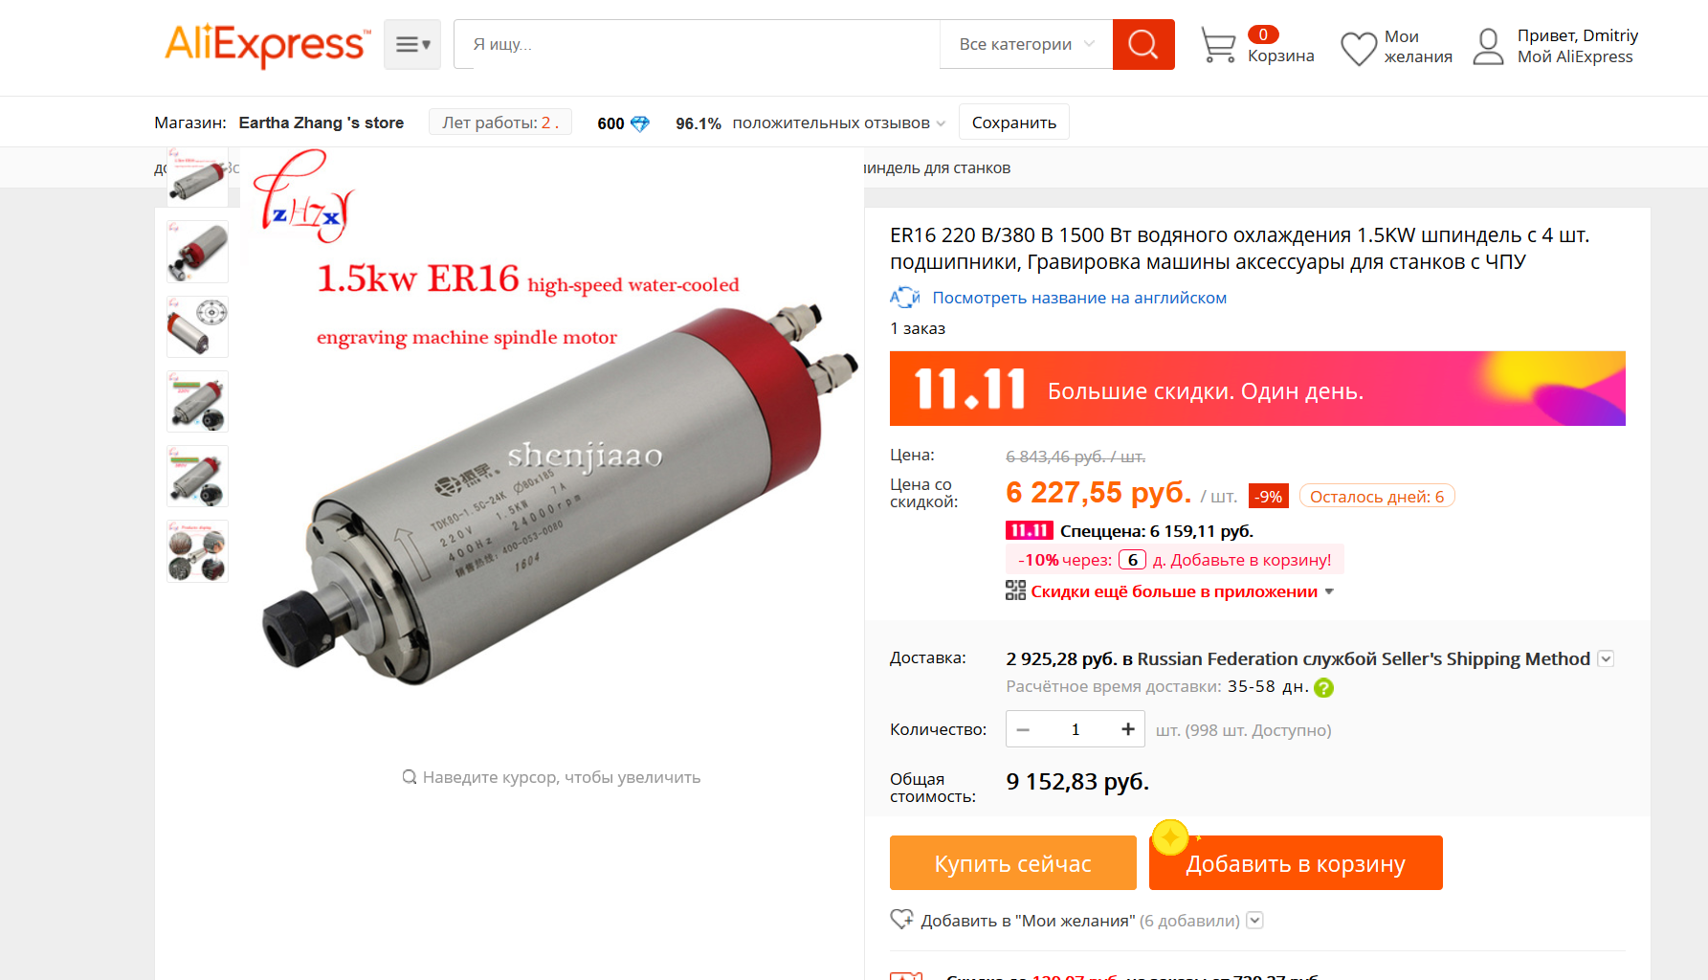
Task: Click the translate title icon
Action: click(904, 298)
